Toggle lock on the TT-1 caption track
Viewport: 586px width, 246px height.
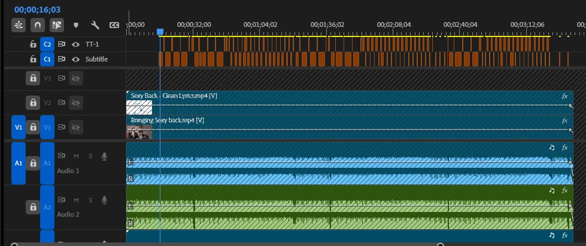[x=34, y=44]
